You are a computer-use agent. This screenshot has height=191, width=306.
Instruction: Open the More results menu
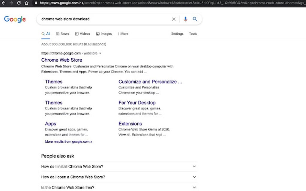click(x=124, y=34)
